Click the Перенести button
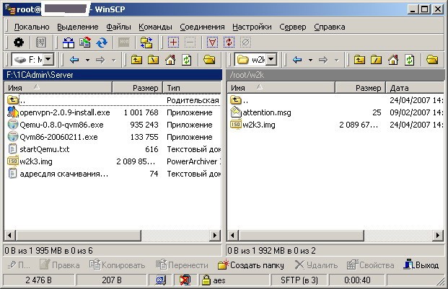This screenshot has height=289, width=448. pyautogui.click(x=182, y=265)
